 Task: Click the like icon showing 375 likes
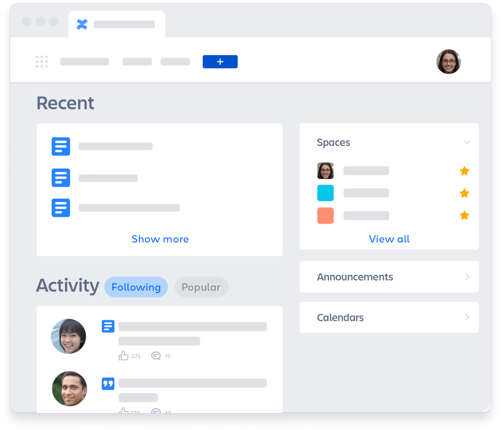(x=123, y=356)
